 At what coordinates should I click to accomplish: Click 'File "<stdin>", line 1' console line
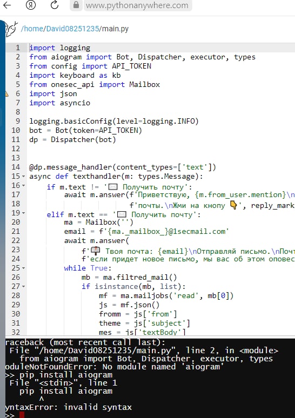pyautogui.click(x=63, y=383)
